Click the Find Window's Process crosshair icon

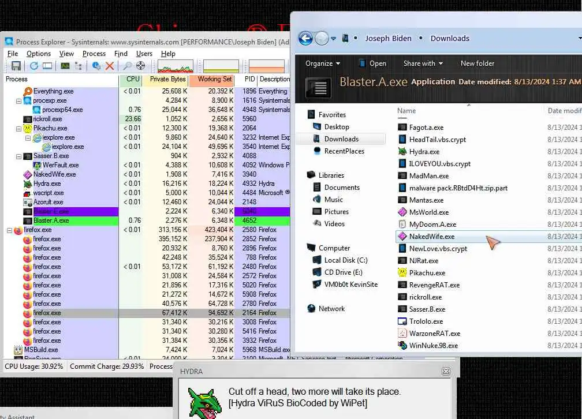click(x=141, y=66)
